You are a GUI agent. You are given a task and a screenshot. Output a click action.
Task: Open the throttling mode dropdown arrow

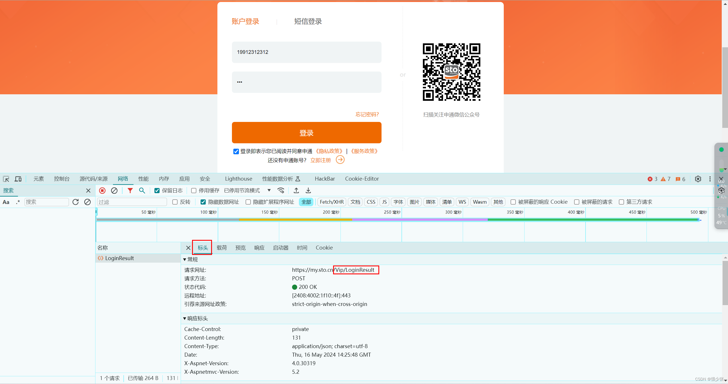(x=269, y=190)
